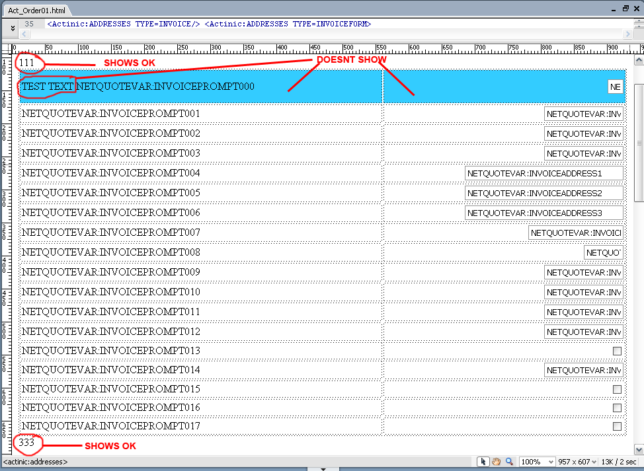The image size is (644, 471).
Task: Minimize the Act_Order01.html document window
Action: (612, 9)
